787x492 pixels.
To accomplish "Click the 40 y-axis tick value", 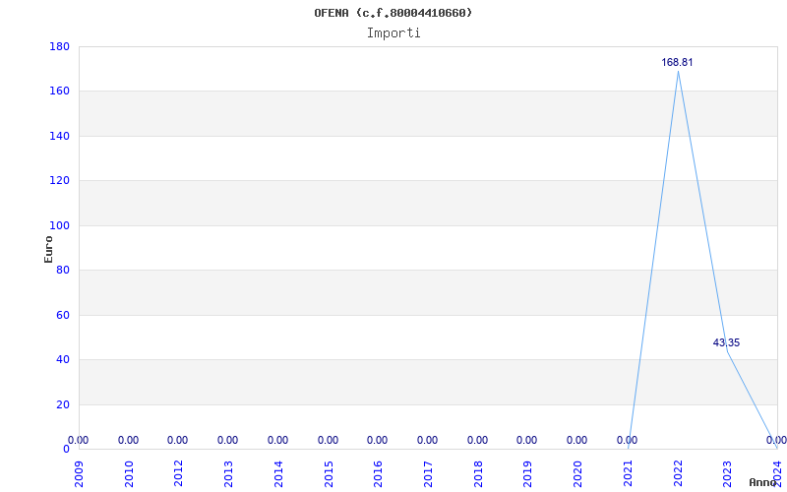I will tap(63, 360).
